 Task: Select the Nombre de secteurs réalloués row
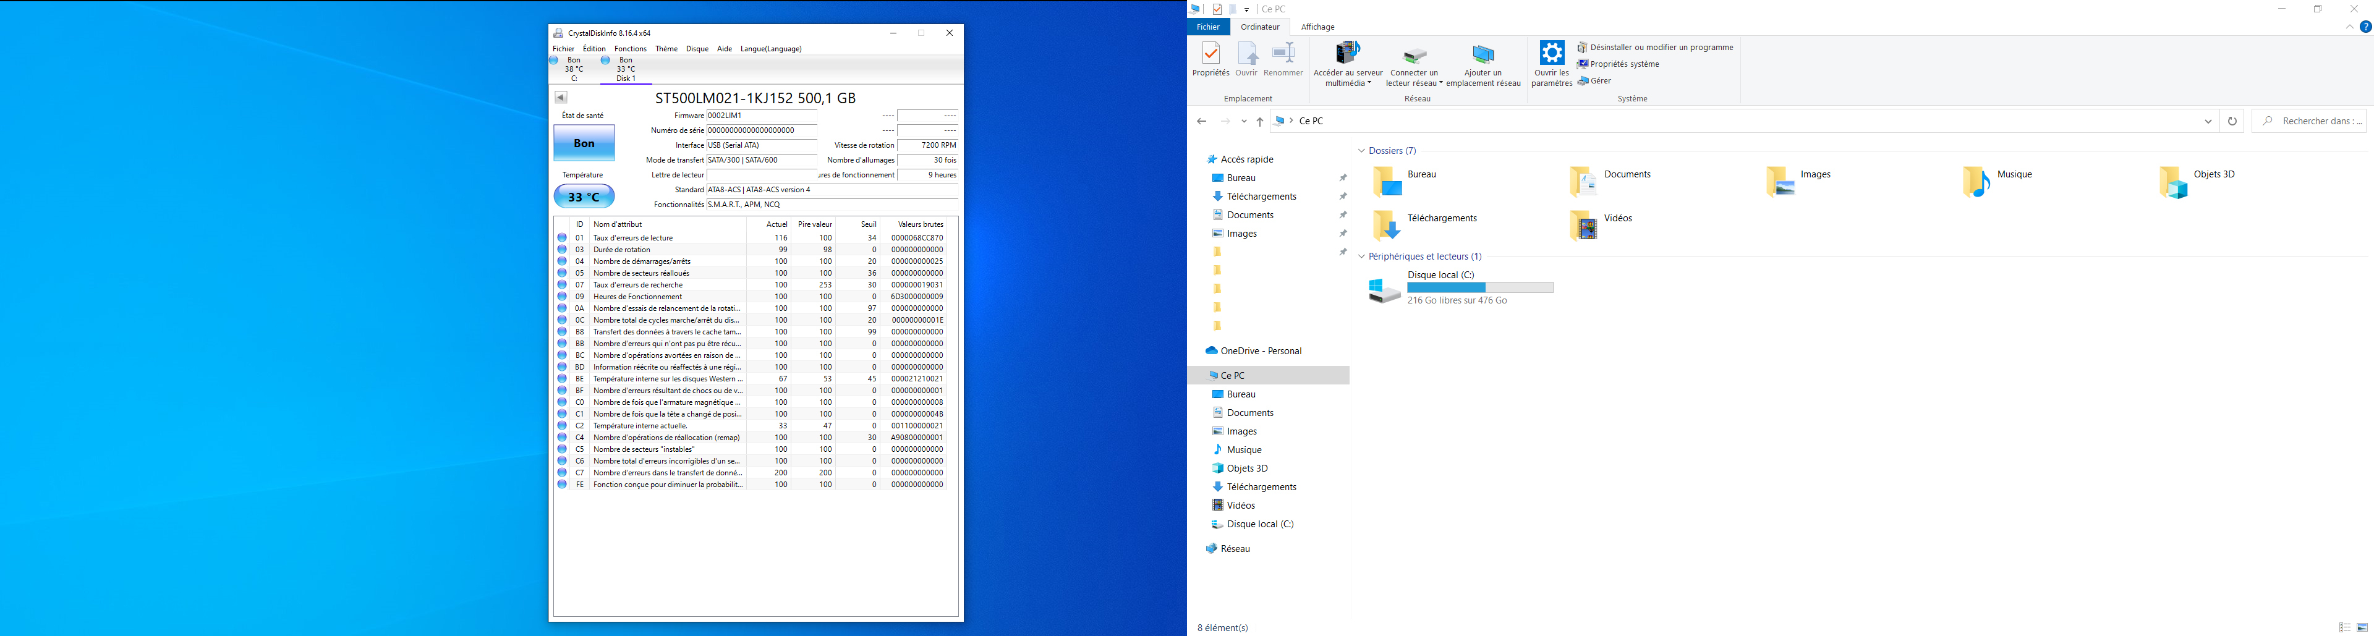click(751, 273)
